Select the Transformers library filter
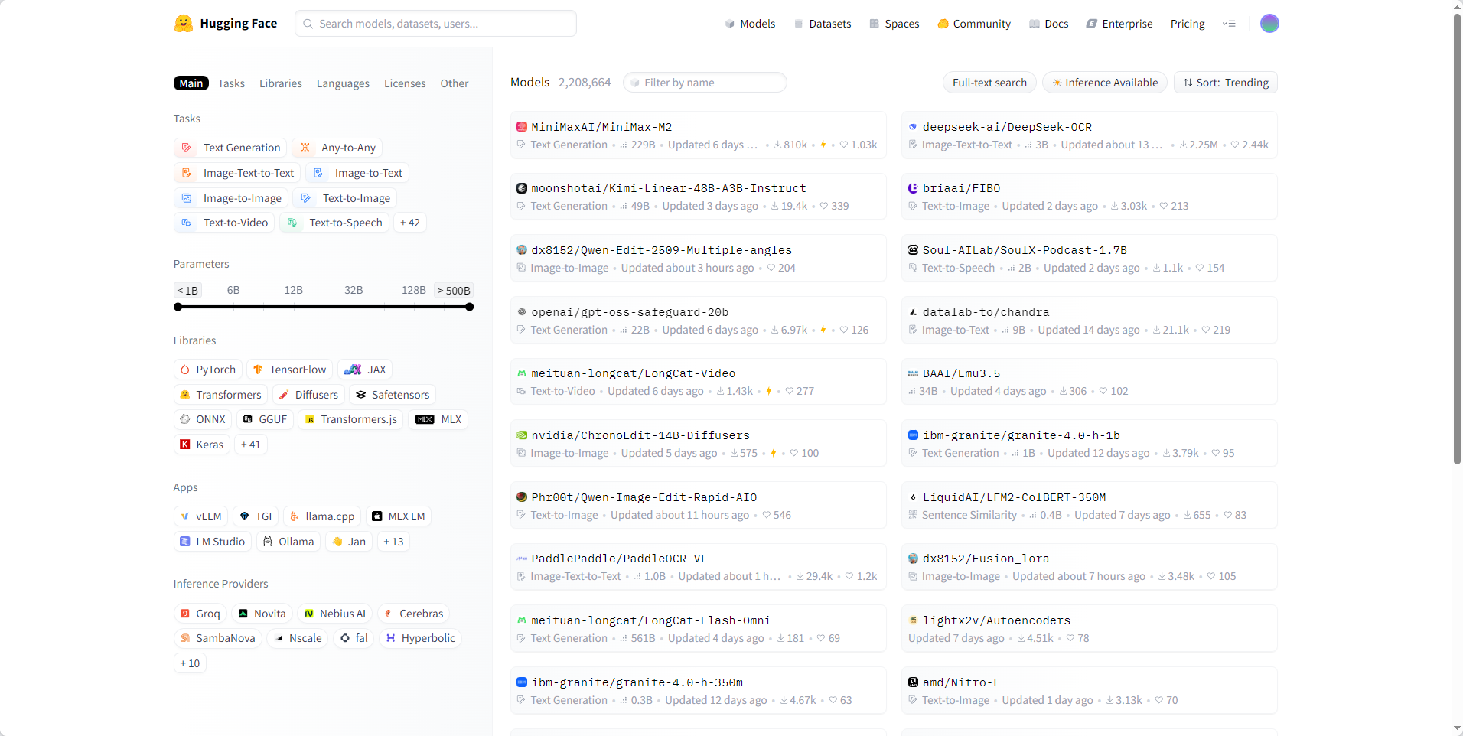This screenshot has width=1463, height=736. coord(220,395)
